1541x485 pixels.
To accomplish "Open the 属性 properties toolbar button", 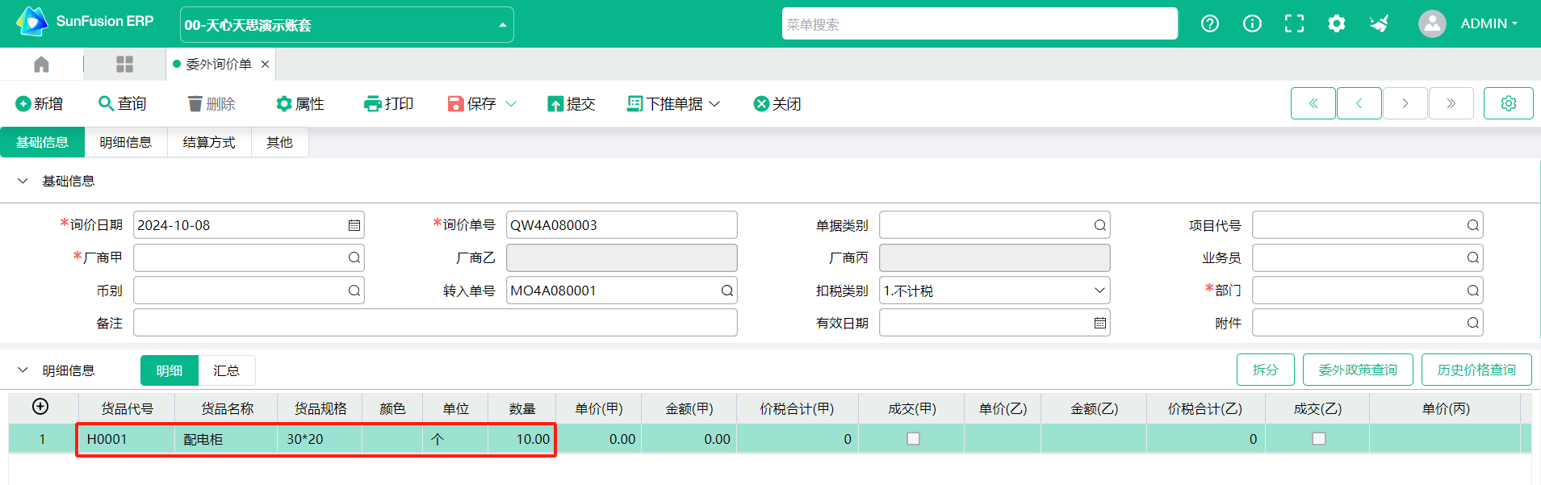I will (x=300, y=103).
